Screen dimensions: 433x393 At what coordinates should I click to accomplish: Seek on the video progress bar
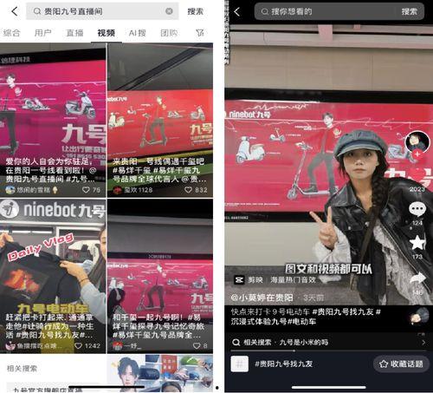click(329, 350)
